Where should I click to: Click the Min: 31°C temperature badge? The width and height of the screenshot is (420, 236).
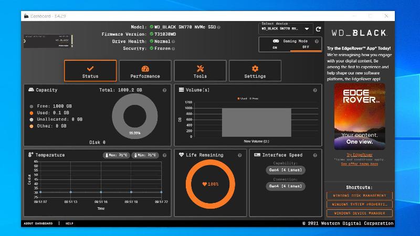click(x=145, y=155)
